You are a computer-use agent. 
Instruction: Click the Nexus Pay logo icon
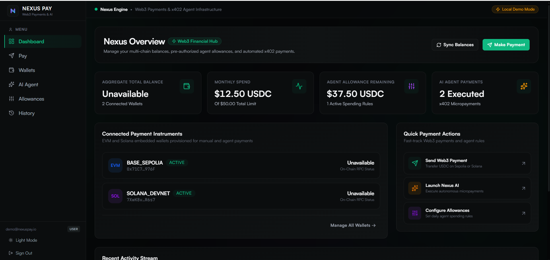(x=13, y=11)
